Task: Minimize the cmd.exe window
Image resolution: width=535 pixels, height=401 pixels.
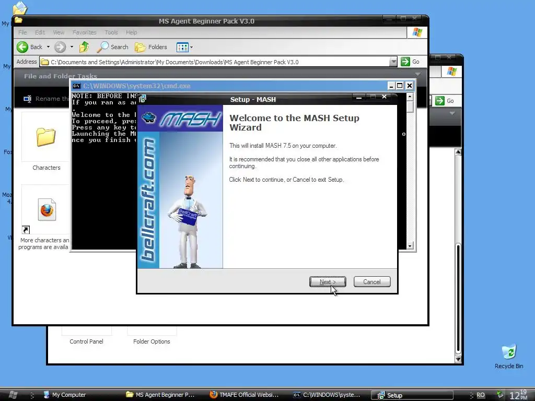Action: [391, 86]
